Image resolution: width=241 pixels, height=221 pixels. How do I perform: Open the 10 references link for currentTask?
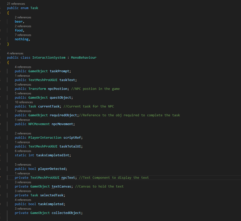pos(24,102)
